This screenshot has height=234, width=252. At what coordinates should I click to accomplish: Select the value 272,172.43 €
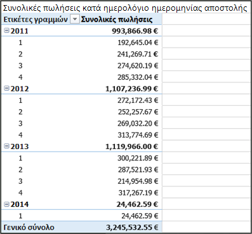(x=138, y=100)
